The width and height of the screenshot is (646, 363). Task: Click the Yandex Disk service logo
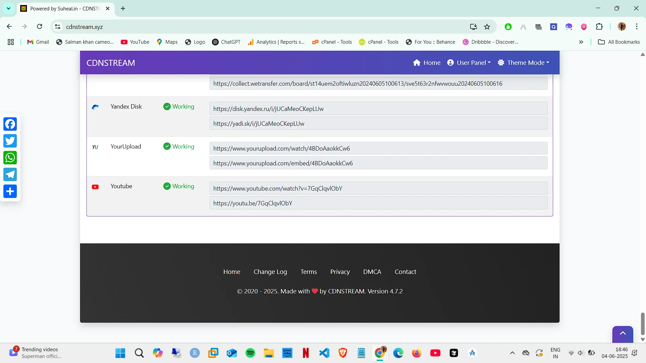pos(95,107)
